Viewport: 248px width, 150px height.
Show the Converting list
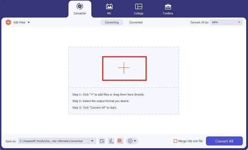point(112,22)
